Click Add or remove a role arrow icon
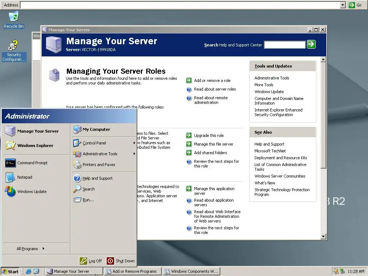This screenshot has height=276, width=368. tap(189, 80)
